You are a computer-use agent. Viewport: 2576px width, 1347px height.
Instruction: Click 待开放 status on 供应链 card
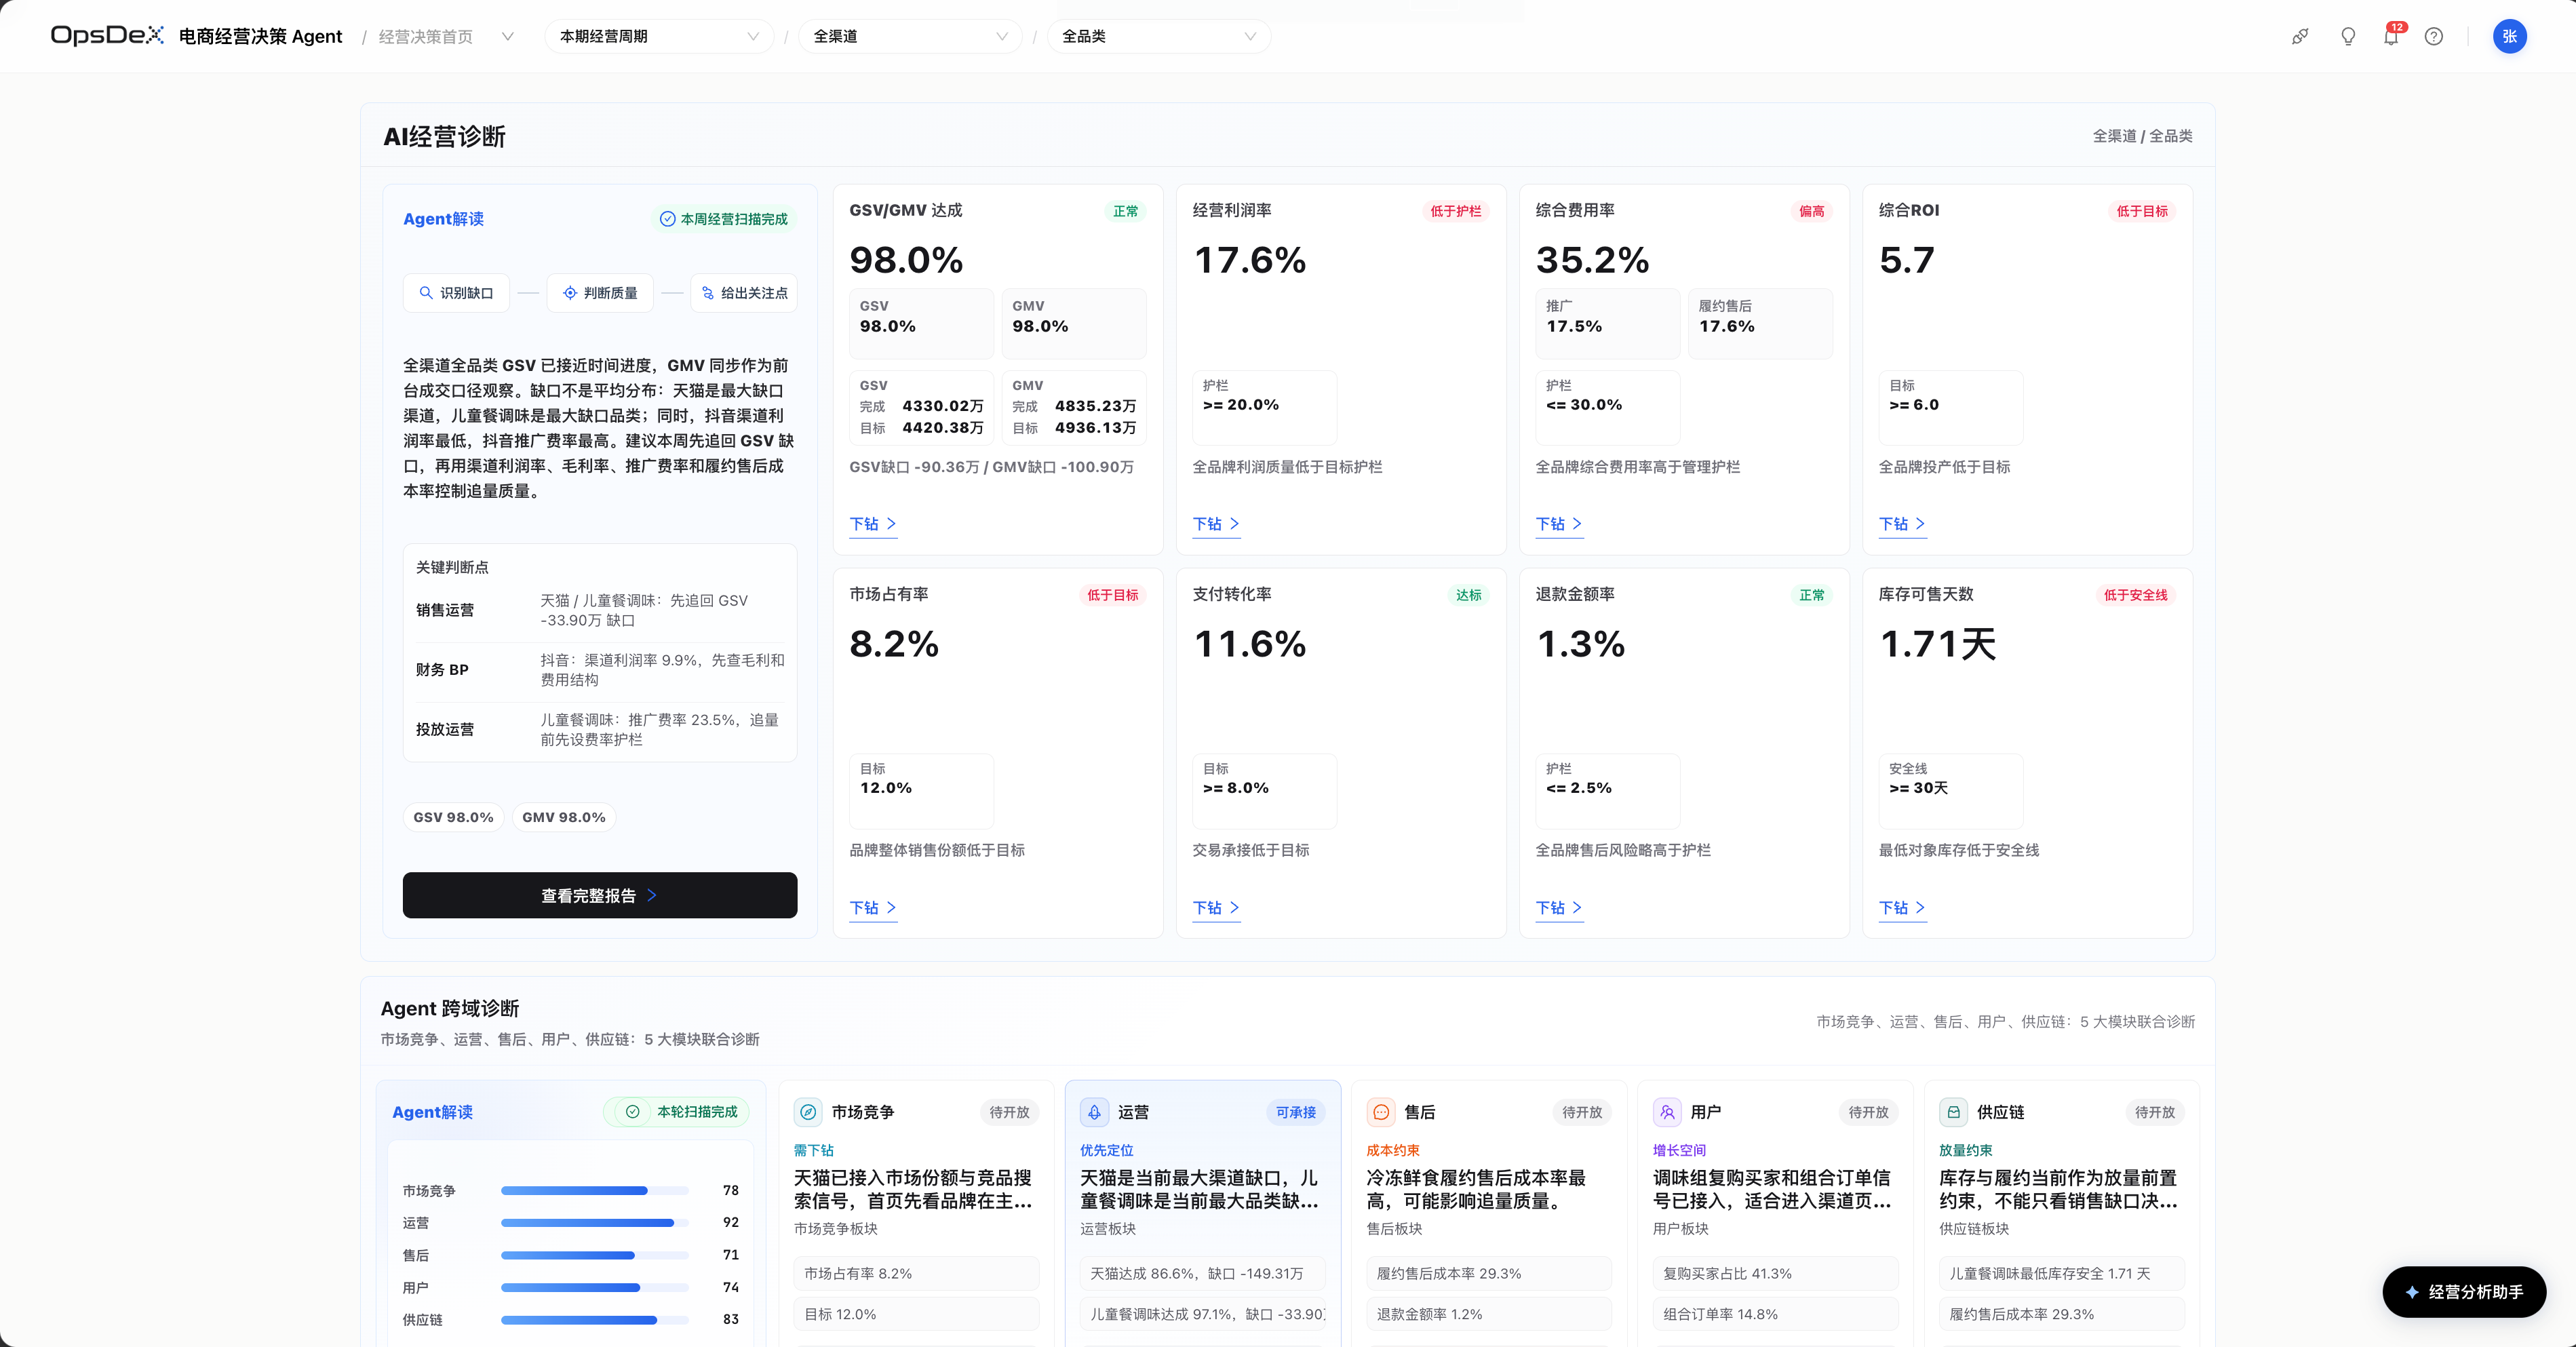pos(2155,1111)
